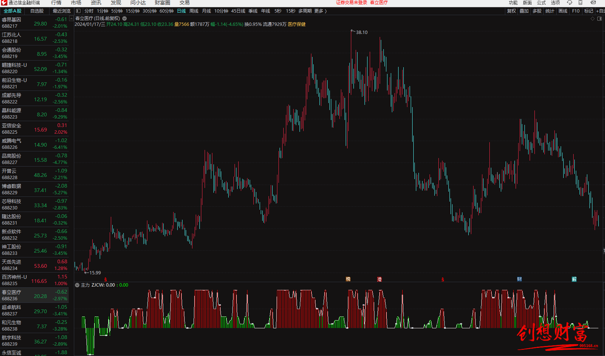Viewport: 605px width, 356px height.
Task: Open the 行情 menu
Action: [x=56, y=3]
